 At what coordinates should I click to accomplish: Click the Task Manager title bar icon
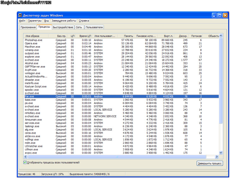click(x=20, y=15)
